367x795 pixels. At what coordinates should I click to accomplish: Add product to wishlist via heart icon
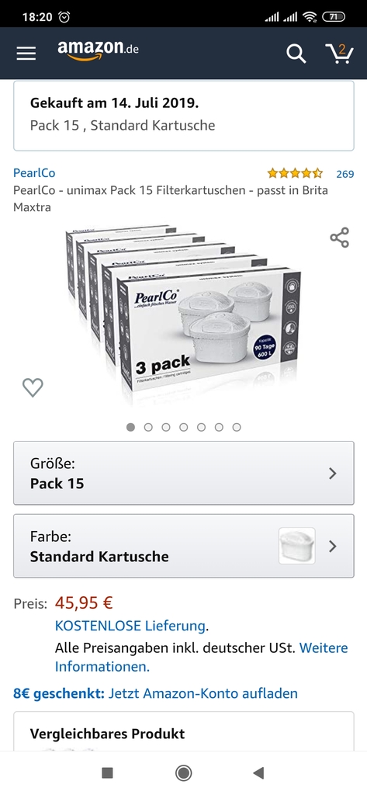click(x=33, y=388)
